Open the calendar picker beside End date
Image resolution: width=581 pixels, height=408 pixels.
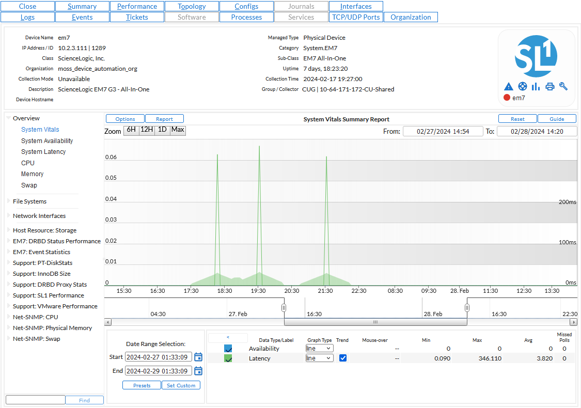pyautogui.click(x=198, y=371)
